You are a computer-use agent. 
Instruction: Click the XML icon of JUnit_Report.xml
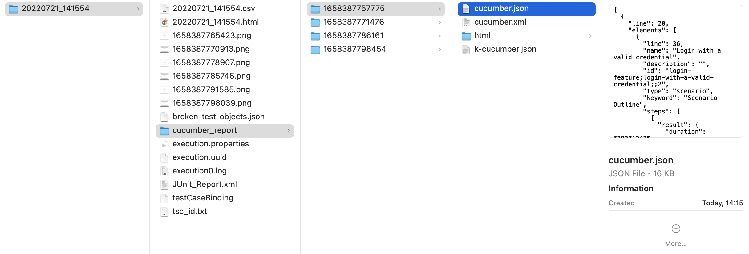coord(164,185)
